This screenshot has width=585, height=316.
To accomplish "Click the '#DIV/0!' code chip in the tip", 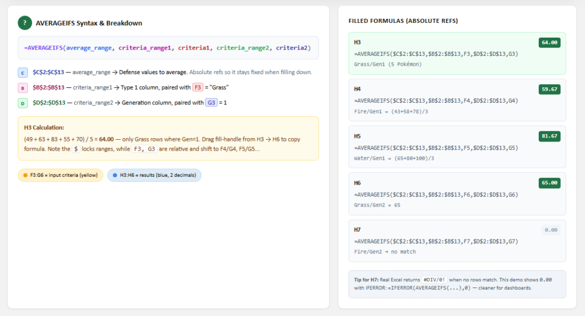I will pos(434,280).
